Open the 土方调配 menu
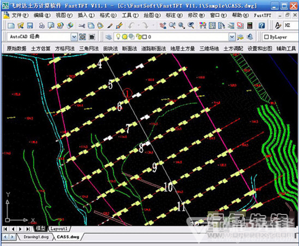The height and width of the screenshot is (246, 299). tap(233, 48)
